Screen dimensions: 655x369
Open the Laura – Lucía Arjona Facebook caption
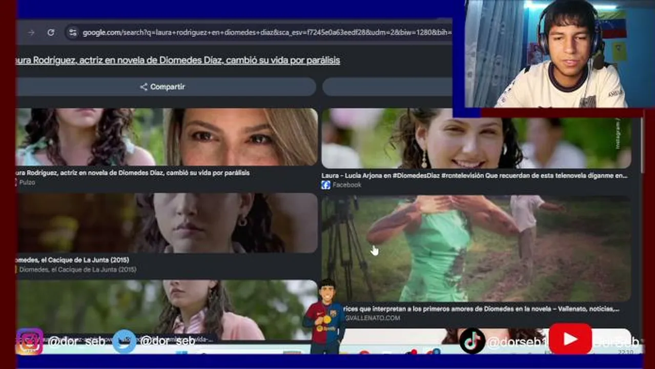[x=474, y=175]
